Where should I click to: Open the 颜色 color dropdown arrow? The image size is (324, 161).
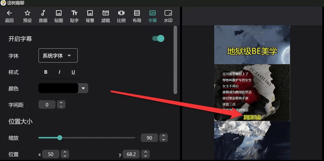(x=83, y=88)
